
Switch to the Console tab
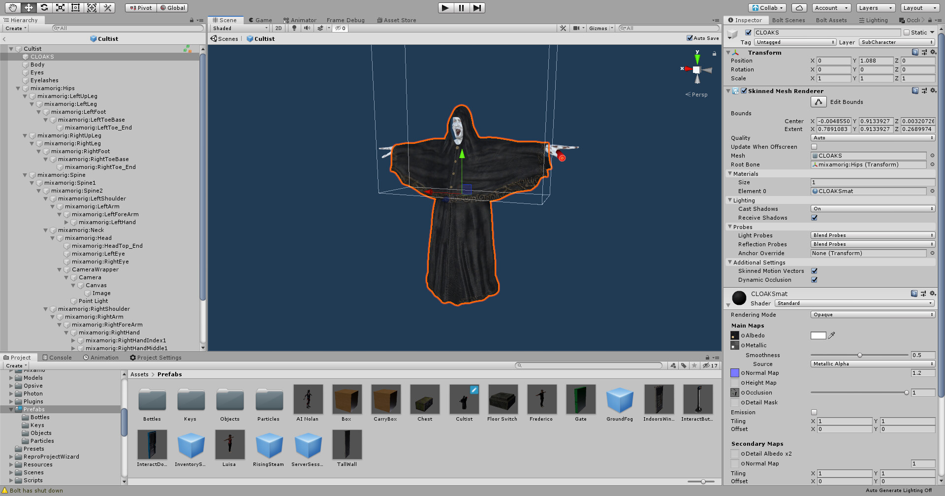[57, 357]
